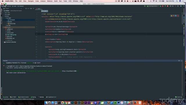186x105 pixels.
Task: Open the http://localhost:4200 link in terminal
Action: tap(69, 71)
